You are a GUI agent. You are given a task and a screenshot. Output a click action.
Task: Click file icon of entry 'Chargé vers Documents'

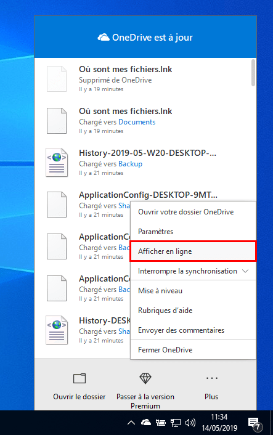click(57, 121)
